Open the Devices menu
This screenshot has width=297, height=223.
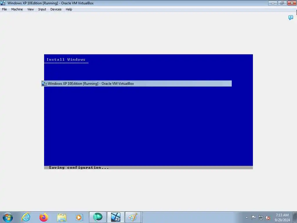pos(56,9)
